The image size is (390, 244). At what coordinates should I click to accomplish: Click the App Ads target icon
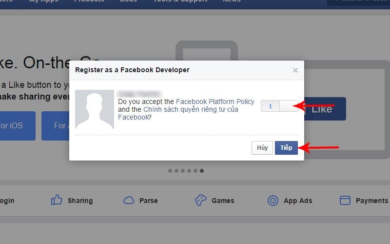[273, 201]
